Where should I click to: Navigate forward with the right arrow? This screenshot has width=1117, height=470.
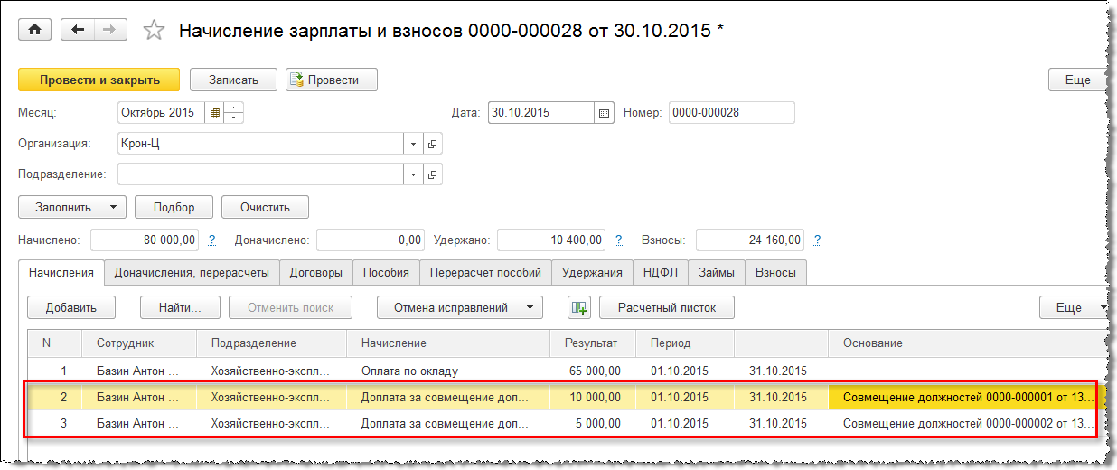tap(109, 30)
